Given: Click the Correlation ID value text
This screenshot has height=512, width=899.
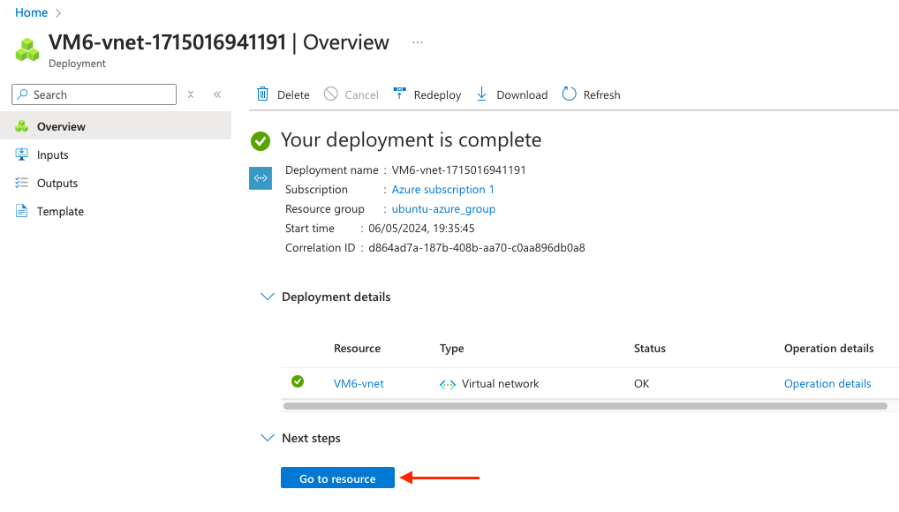Looking at the screenshot, I should (x=477, y=248).
